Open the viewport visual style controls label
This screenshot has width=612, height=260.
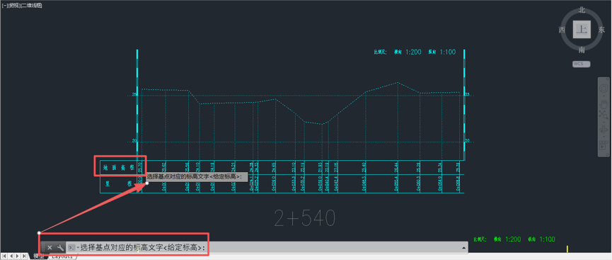tap(31, 5)
